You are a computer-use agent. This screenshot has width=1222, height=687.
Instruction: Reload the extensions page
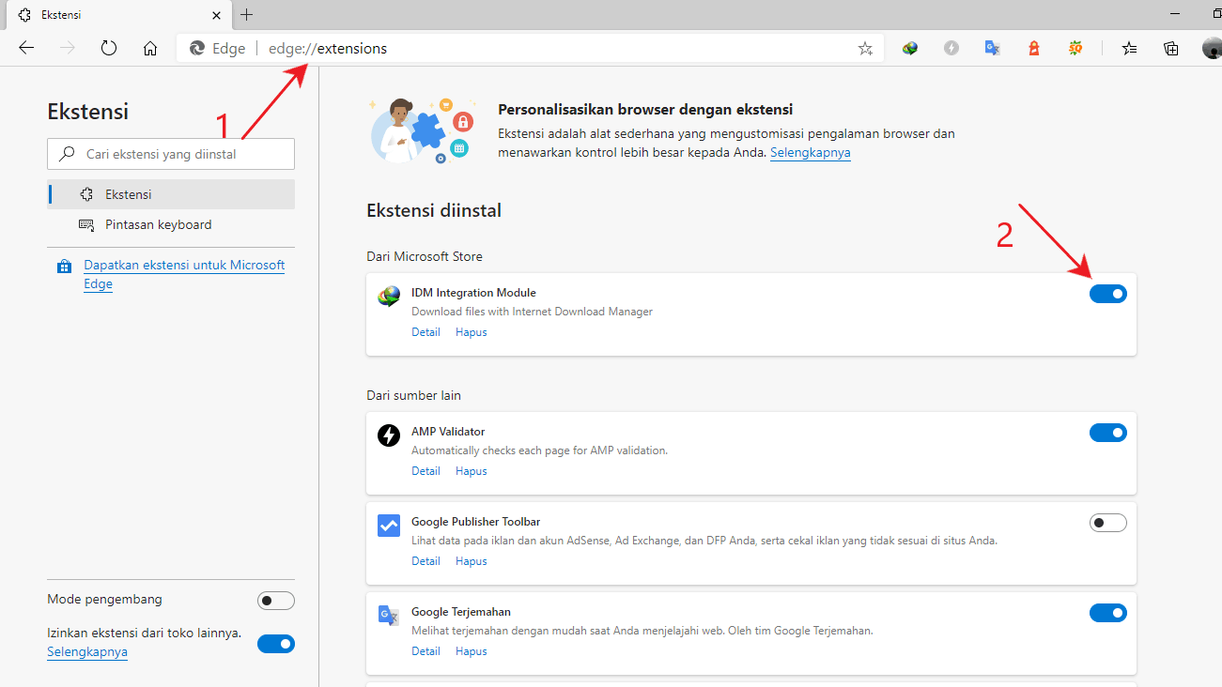[x=109, y=48]
